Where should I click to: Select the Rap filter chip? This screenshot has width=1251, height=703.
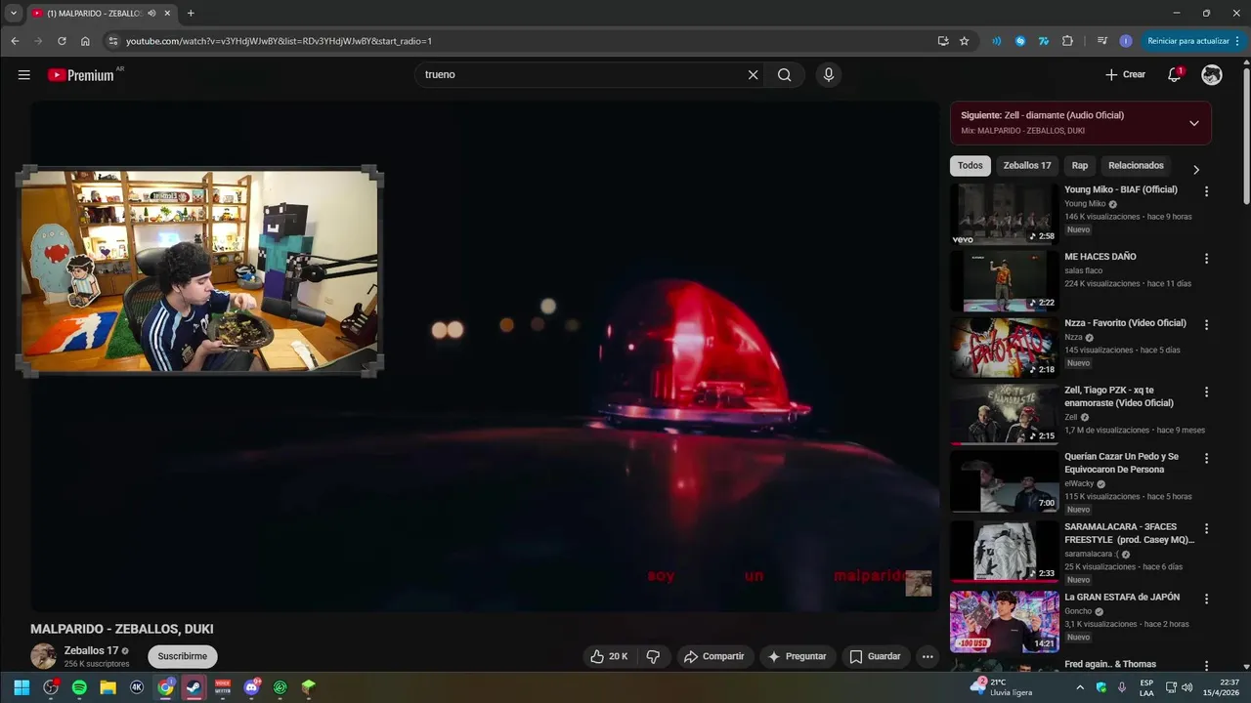[x=1080, y=166]
